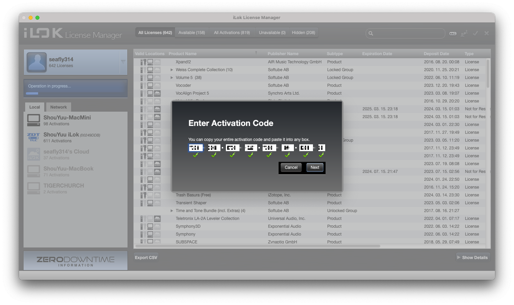This screenshot has height=305, width=514.
Task: Click the Subtype column header
Action: coord(335,54)
